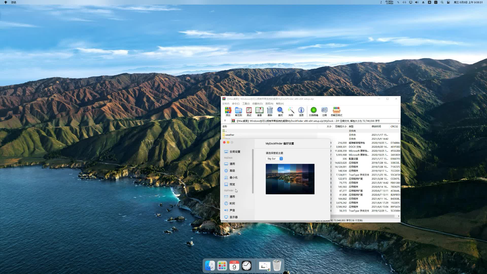Click the DOCX 文档 type row cell
The image size is (487, 274).
click(x=355, y=147)
